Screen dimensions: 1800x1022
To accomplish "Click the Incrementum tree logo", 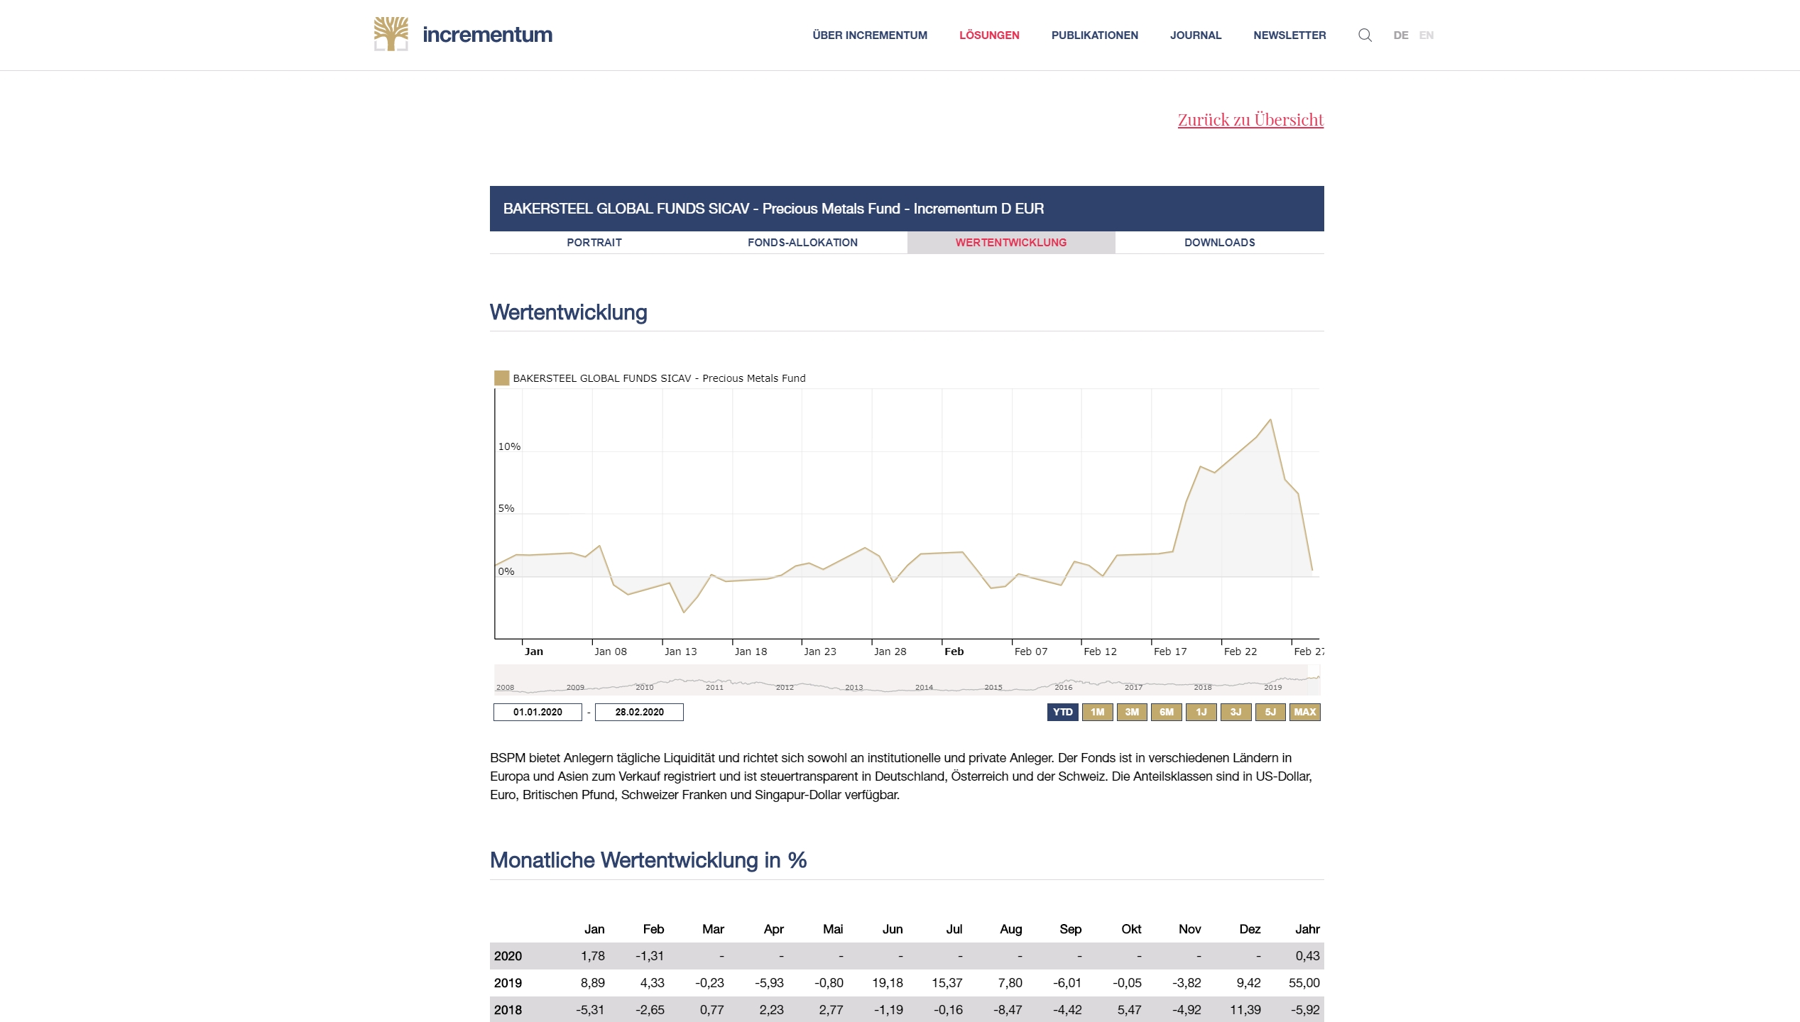I will [391, 34].
